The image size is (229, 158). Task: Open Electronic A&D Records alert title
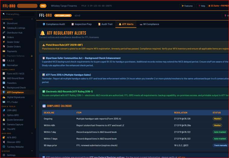[x=69, y=91]
